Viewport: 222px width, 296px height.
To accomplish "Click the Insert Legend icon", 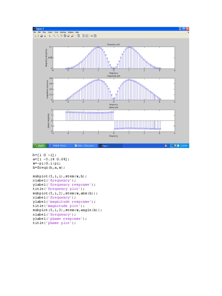I will 87,36.
